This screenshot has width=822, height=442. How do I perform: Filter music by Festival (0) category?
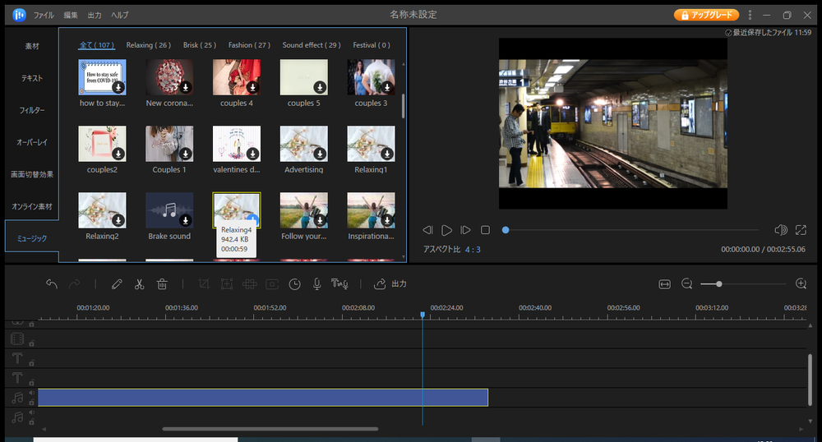coord(372,45)
